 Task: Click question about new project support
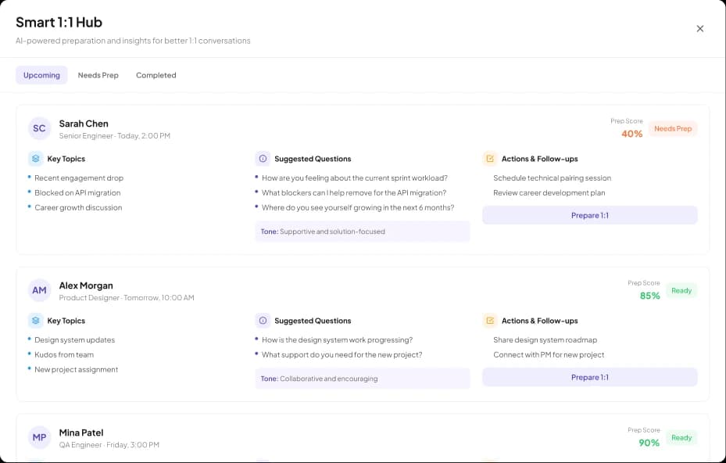click(x=342, y=354)
